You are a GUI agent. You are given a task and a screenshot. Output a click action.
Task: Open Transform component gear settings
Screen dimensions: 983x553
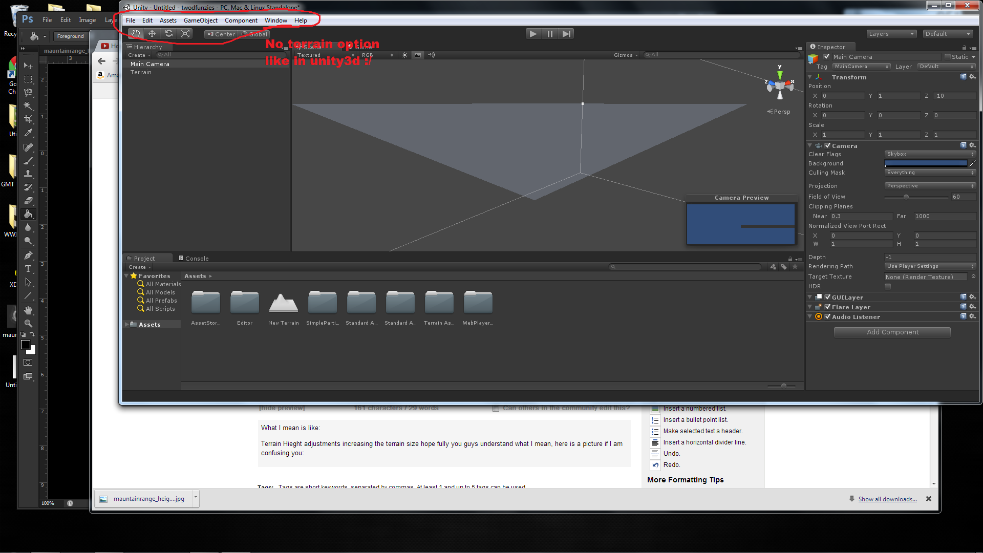973,77
